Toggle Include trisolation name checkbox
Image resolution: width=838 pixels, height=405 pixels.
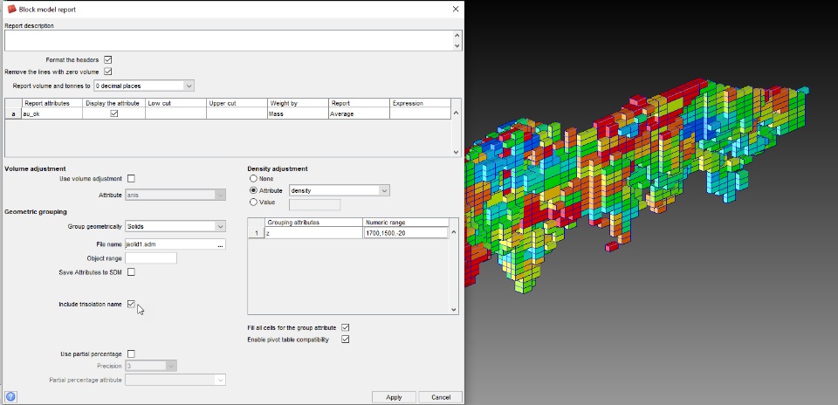point(131,304)
